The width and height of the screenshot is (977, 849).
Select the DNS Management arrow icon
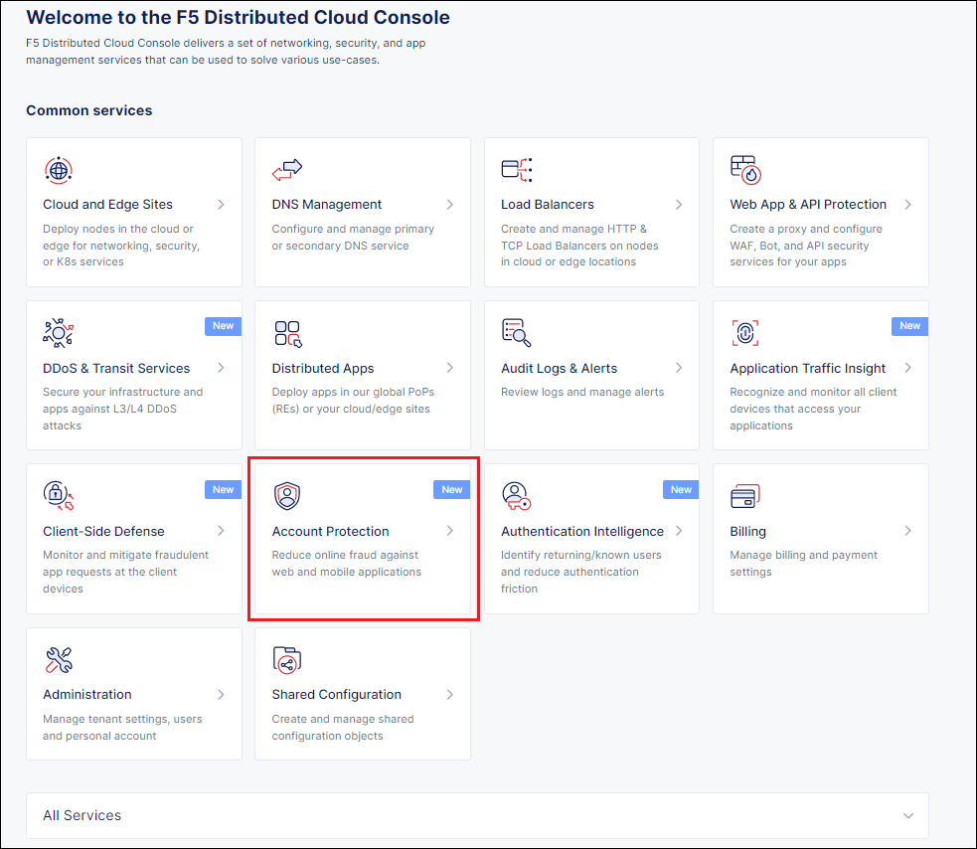tap(449, 205)
